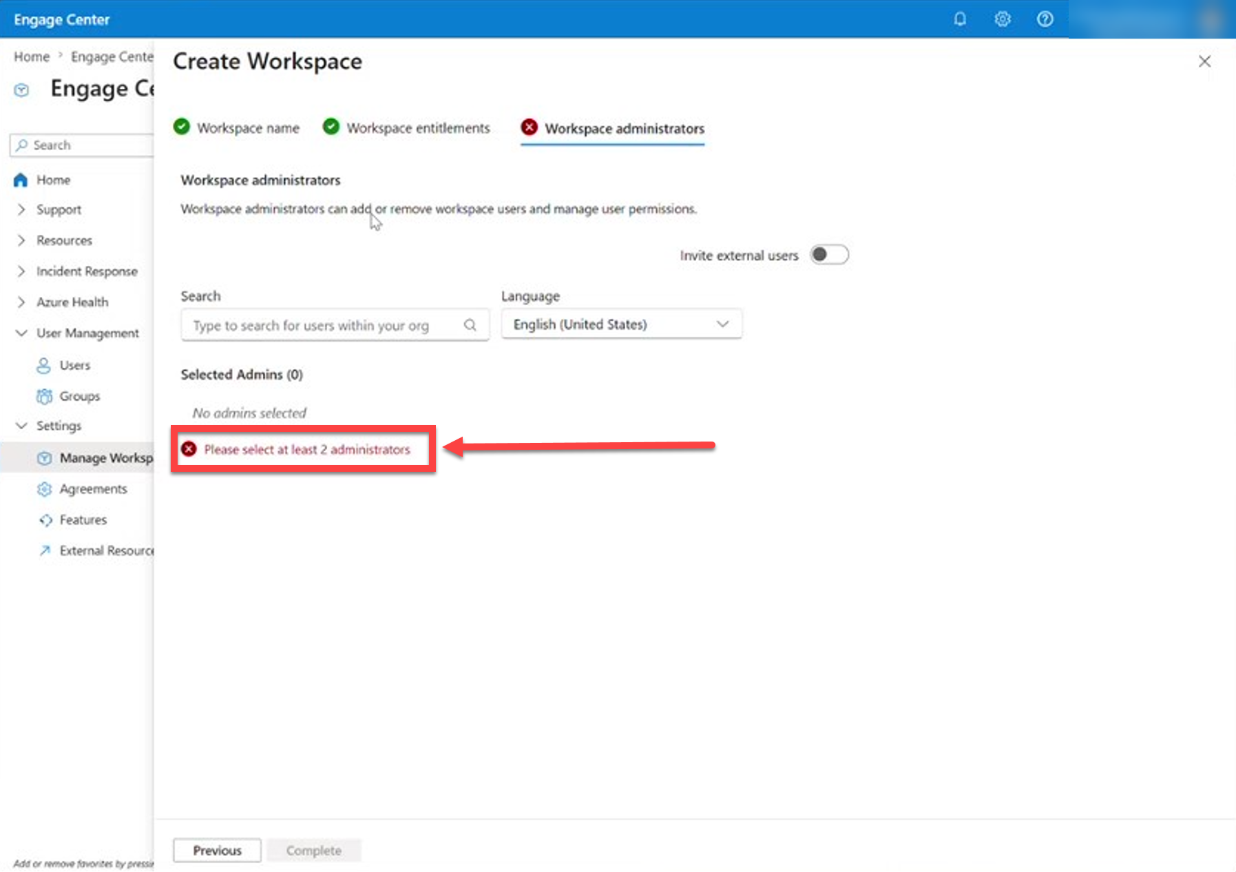Focus the user search field

point(335,325)
